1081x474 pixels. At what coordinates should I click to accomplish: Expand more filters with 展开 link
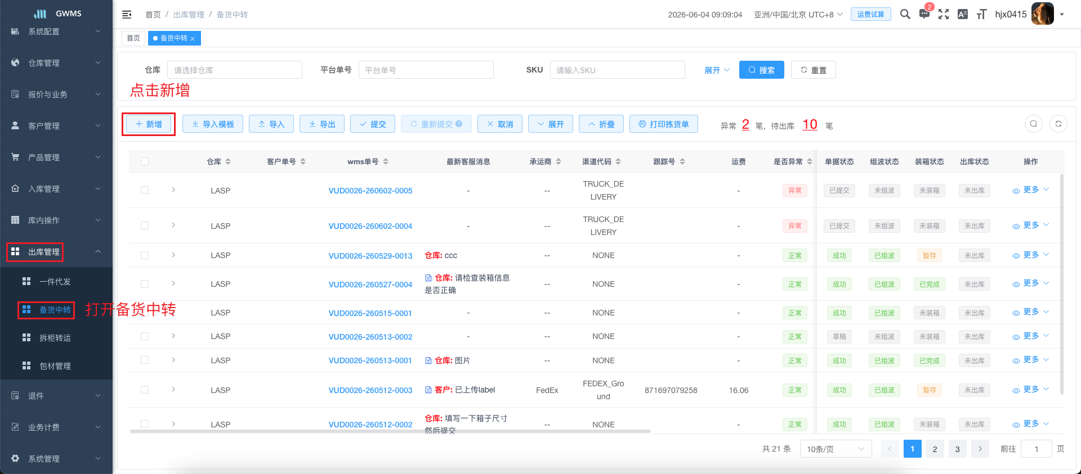pos(717,70)
